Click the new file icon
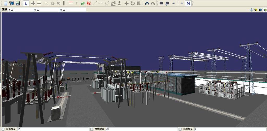This screenshot has height=131, width=267. coord(5,3)
